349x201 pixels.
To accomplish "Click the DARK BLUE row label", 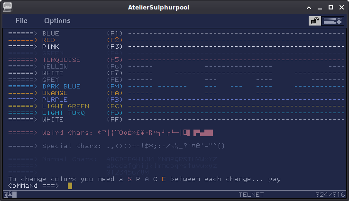I will tap(62, 87).
